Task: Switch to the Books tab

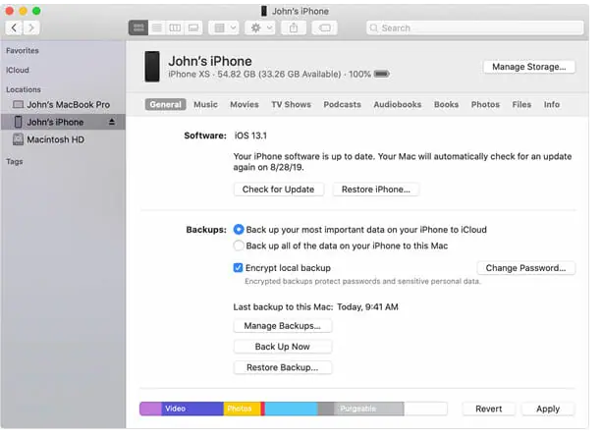Action: point(446,104)
